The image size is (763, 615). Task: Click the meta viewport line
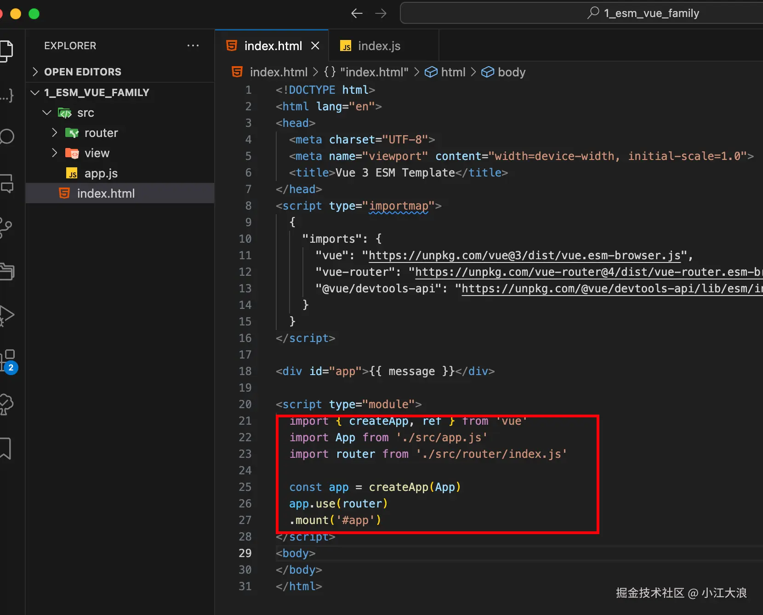521,156
